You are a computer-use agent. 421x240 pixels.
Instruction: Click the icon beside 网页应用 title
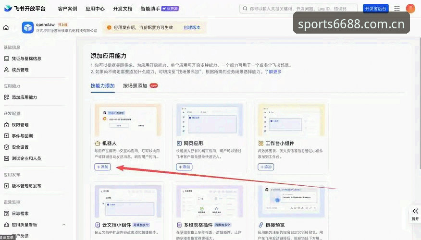coord(179,144)
